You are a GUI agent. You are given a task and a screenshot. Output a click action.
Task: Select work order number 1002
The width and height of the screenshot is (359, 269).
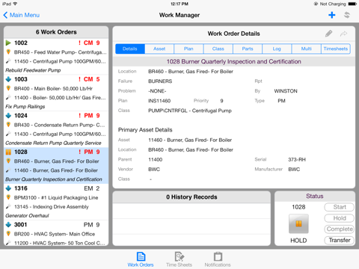21,43
